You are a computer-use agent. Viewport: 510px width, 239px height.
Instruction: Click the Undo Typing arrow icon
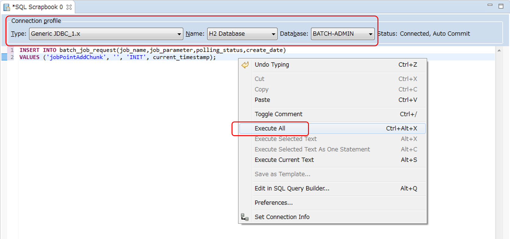pyautogui.click(x=245, y=65)
